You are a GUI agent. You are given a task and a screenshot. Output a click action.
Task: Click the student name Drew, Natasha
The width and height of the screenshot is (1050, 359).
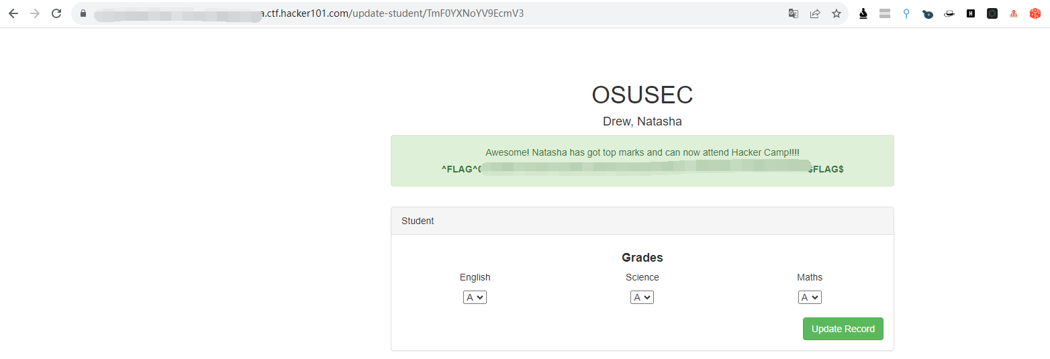click(x=642, y=121)
